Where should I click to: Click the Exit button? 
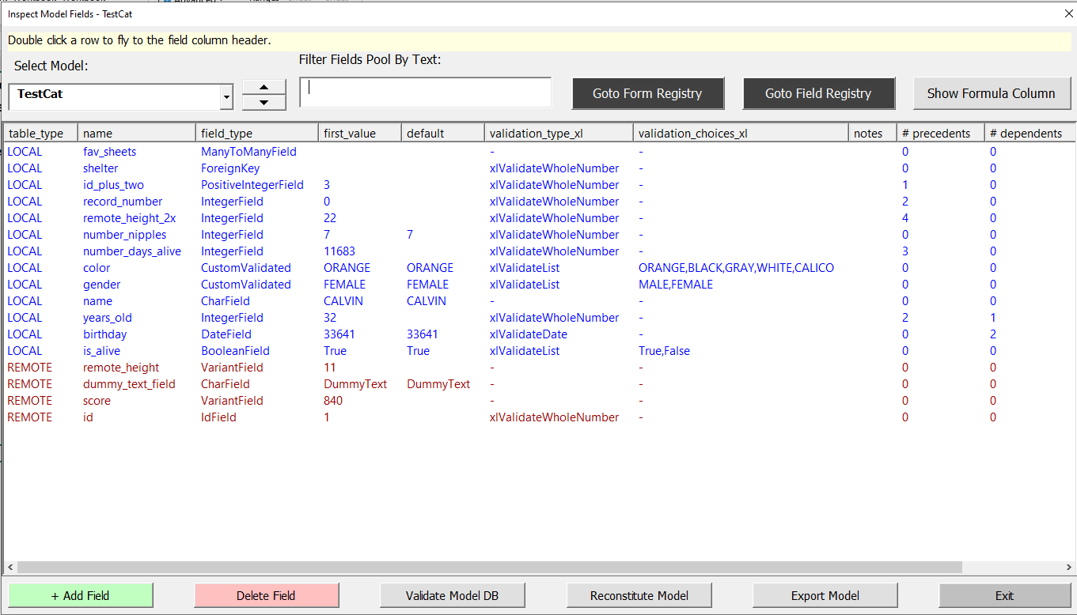click(x=1005, y=595)
